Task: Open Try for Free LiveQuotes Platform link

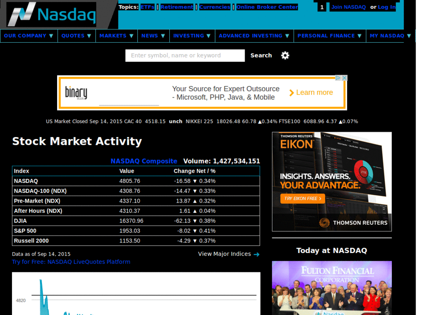Action: [71, 262]
